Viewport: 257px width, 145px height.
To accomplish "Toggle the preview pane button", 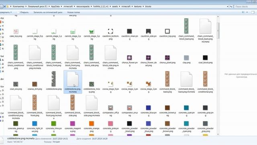I will click(253, 12).
